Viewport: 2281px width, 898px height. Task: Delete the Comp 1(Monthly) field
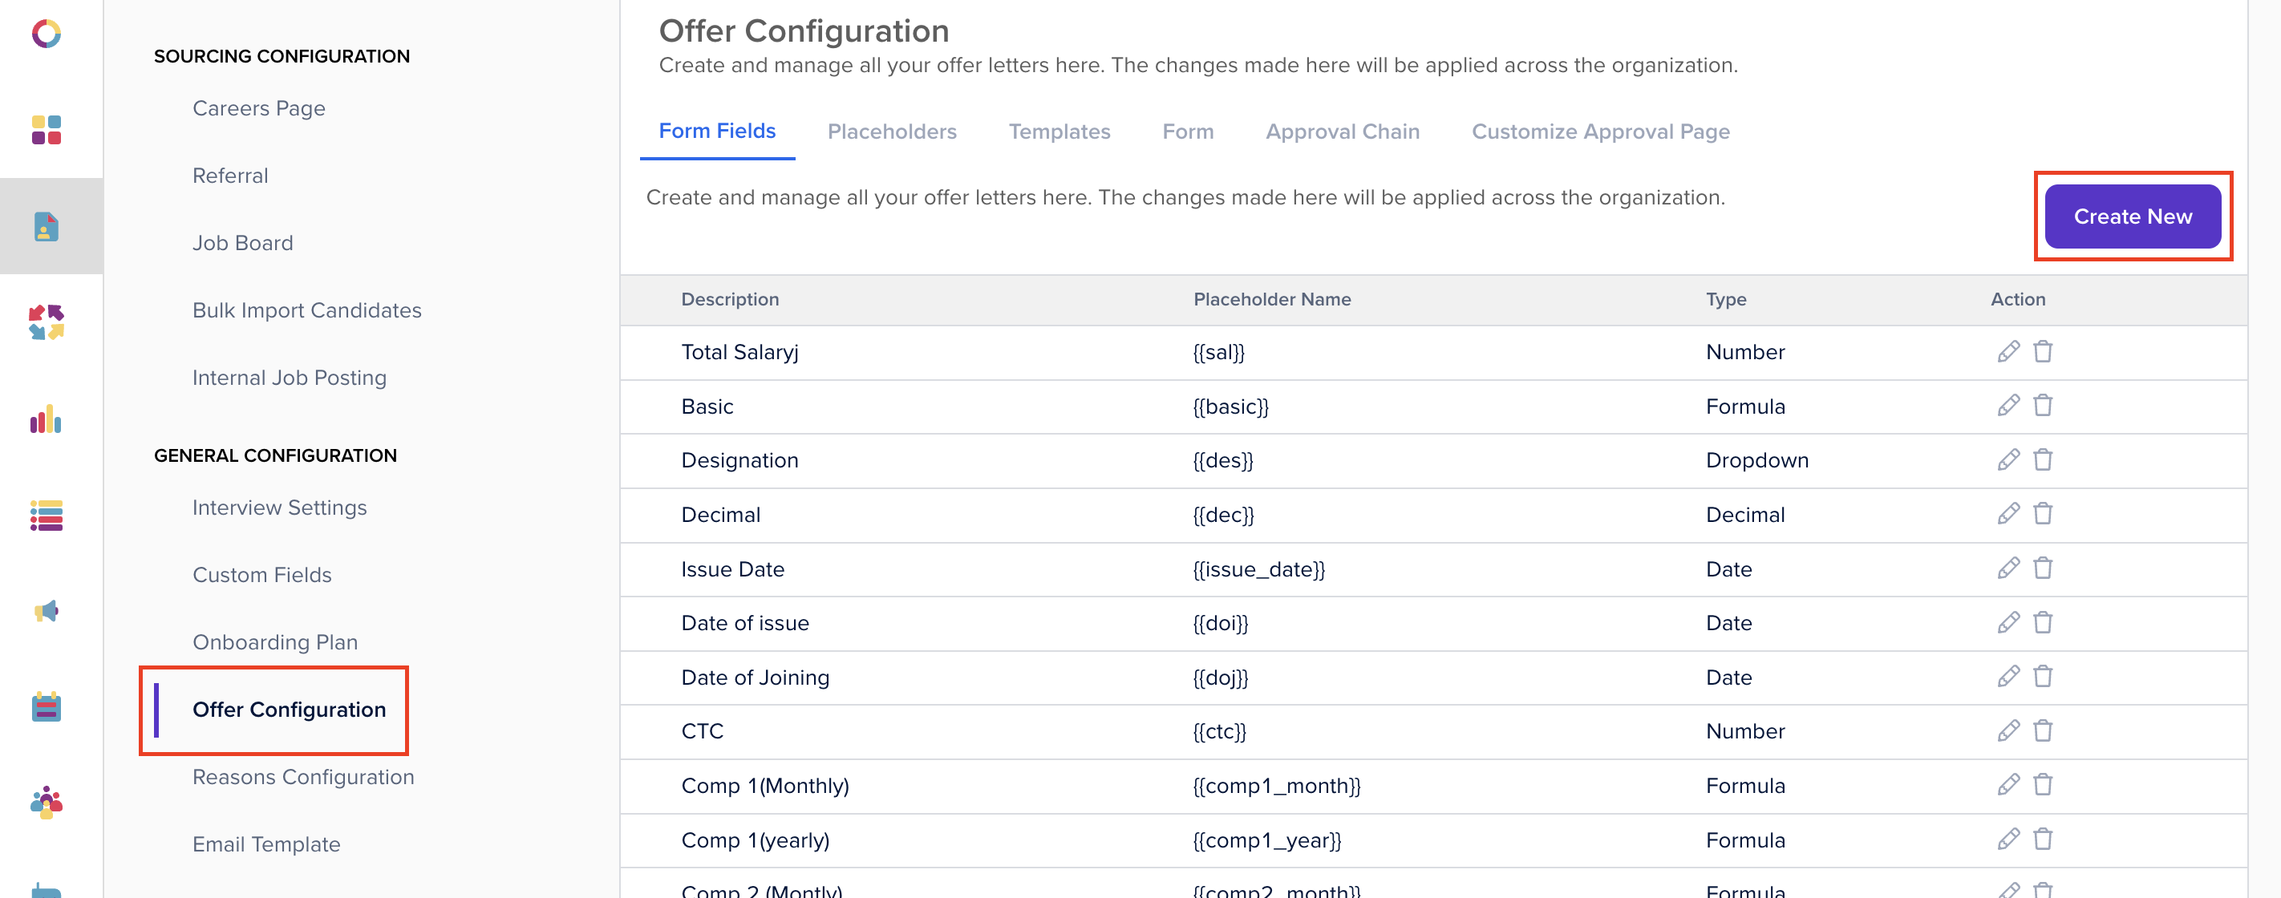[2043, 785]
